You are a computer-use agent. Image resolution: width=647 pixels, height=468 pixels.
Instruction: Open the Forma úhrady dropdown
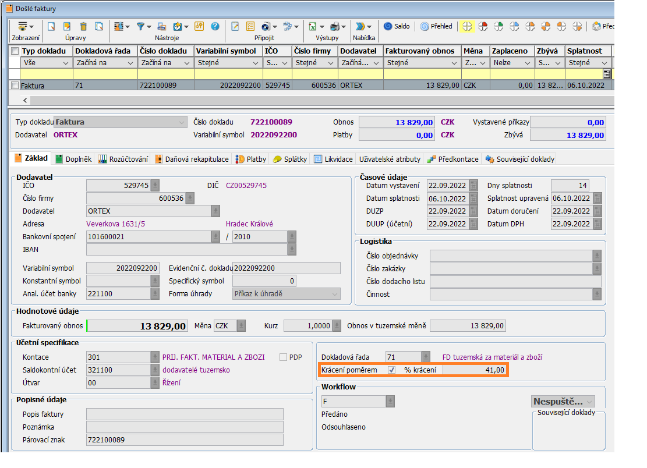click(334, 294)
